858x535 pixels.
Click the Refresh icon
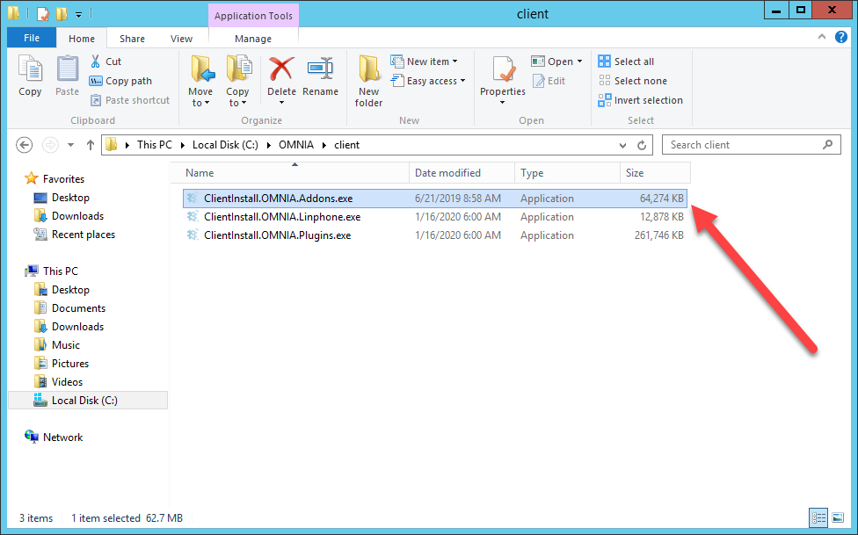(x=642, y=146)
